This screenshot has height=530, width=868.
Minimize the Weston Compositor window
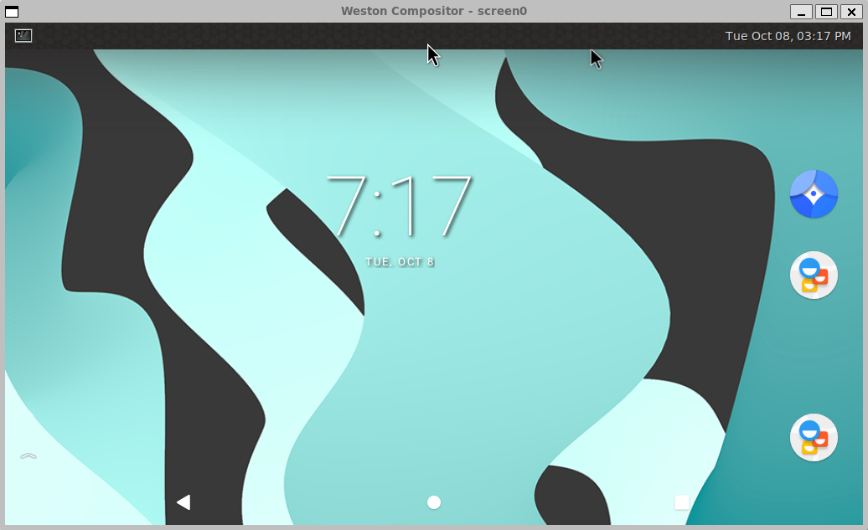pos(801,11)
